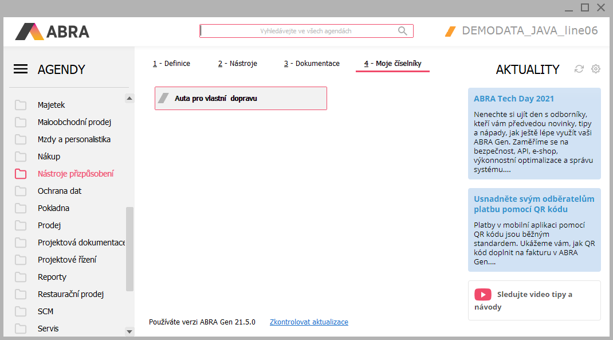This screenshot has height=340, width=613.
Task: Click the Zkontrolovat aktualizace link
Action: 309,322
